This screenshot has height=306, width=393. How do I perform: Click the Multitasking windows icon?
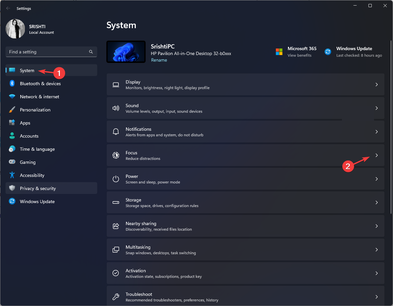coord(116,250)
